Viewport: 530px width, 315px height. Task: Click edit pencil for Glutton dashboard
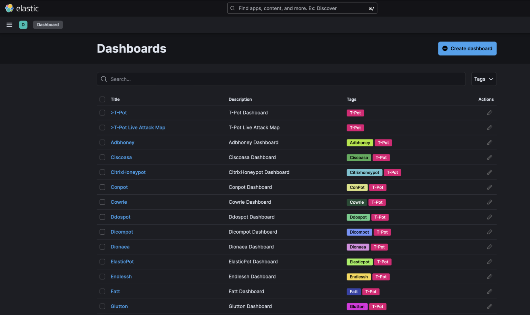pos(489,306)
